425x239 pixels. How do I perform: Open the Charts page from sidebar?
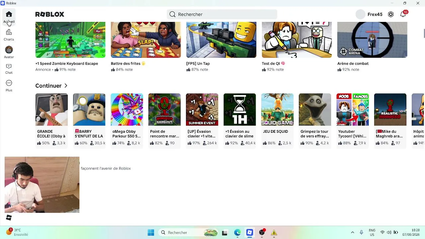coord(9,35)
